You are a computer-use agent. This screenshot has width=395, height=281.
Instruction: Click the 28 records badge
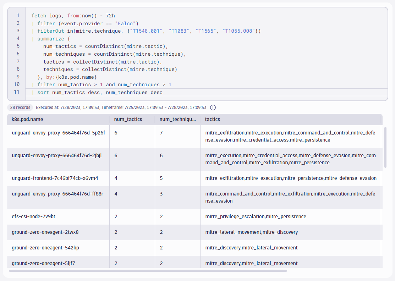(20, 107)
